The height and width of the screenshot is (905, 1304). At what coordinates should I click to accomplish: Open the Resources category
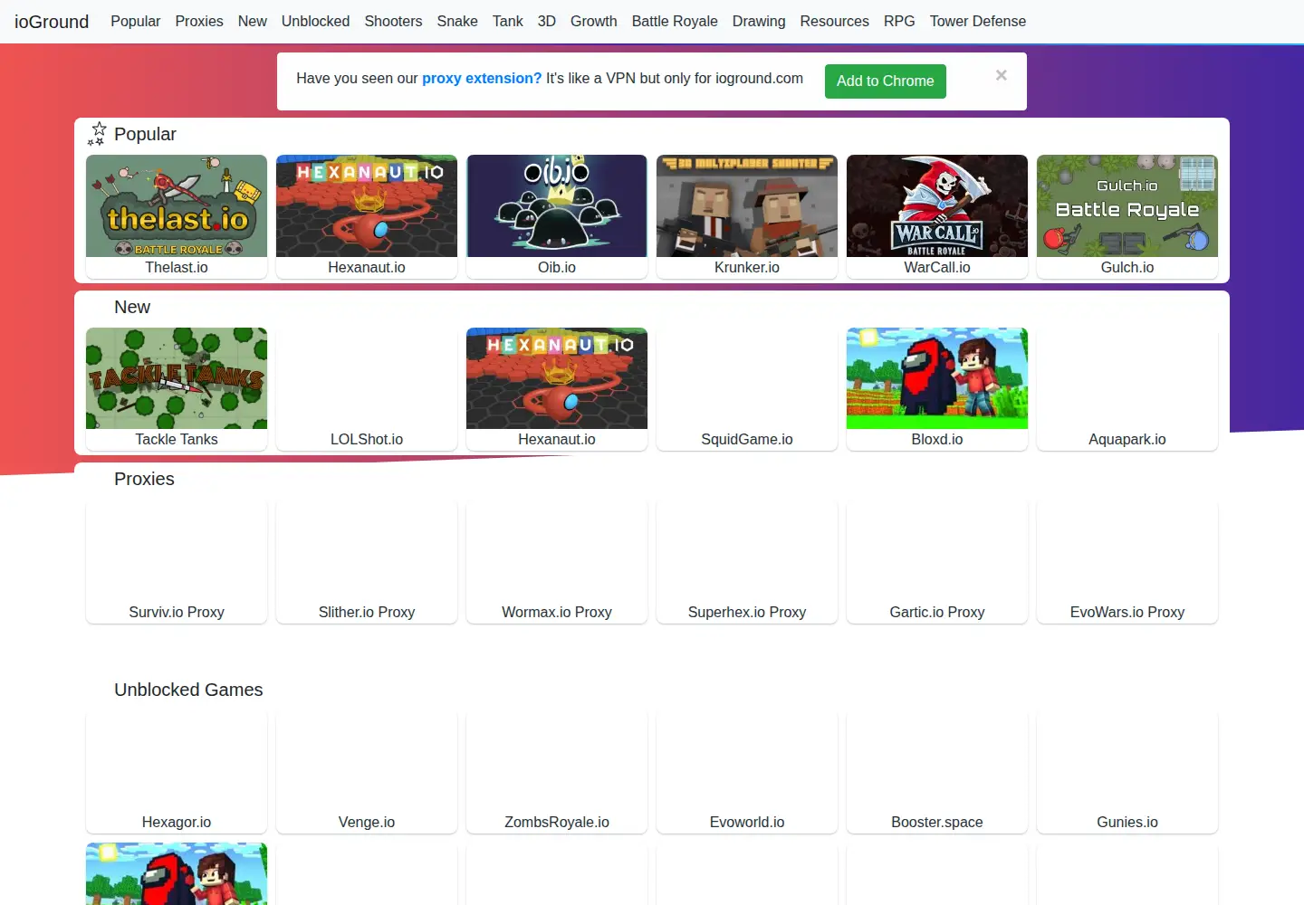point(835,21)
